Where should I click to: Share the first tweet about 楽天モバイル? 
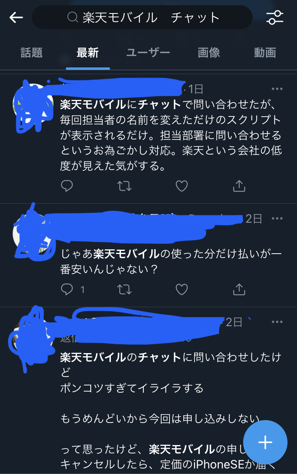[x=239, y=186]
